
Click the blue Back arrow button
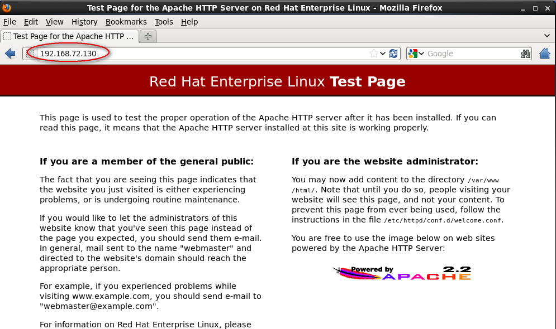coord(10,54)
